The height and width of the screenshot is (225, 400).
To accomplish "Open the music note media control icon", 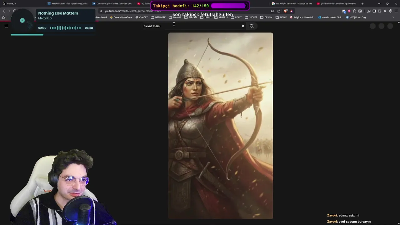I will (369, 11).
